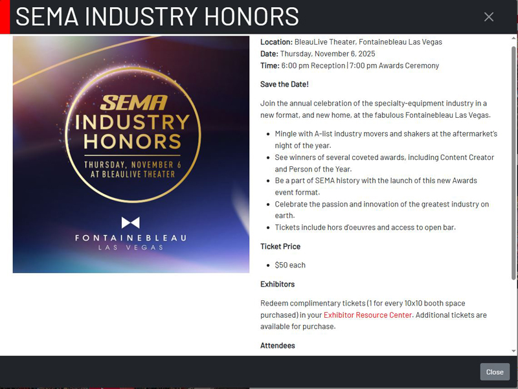
Task: Click the Fontainebleau Las Vegas wordmark
Action: [x=131, y=241]
